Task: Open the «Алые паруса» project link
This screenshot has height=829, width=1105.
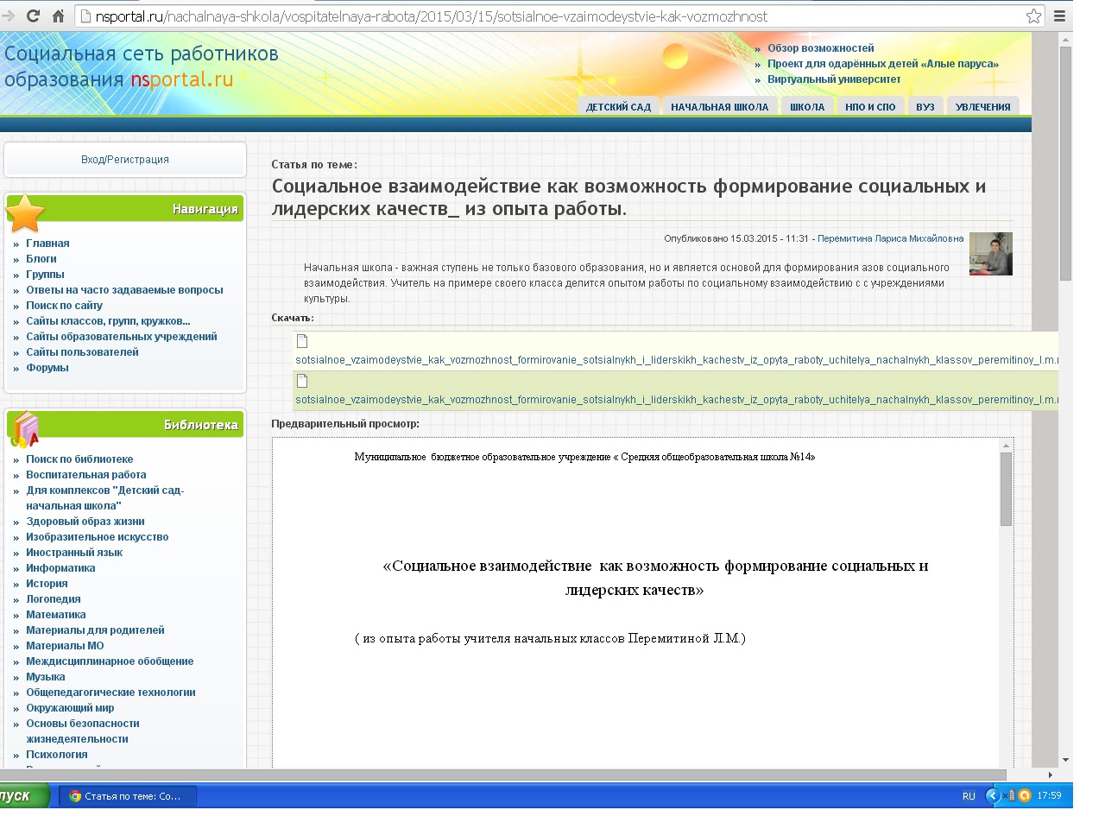Action: coord(883,64)
